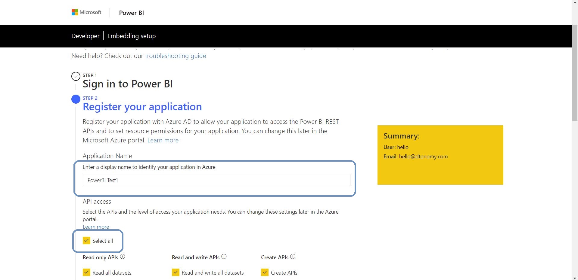Show info tooltip for Create APIs
Screen dimensions: 578x280
point(293,257)
